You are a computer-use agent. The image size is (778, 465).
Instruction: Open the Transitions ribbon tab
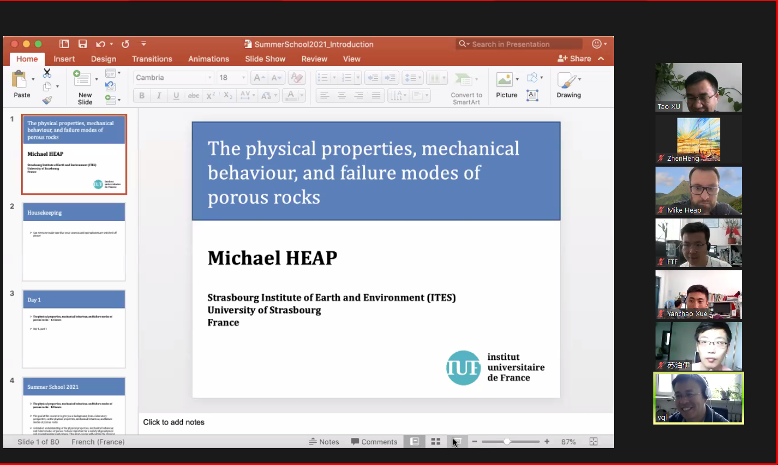[x=152, y=59]
